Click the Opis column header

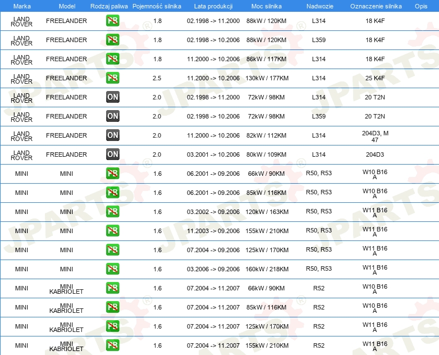[x=421, y=6]
